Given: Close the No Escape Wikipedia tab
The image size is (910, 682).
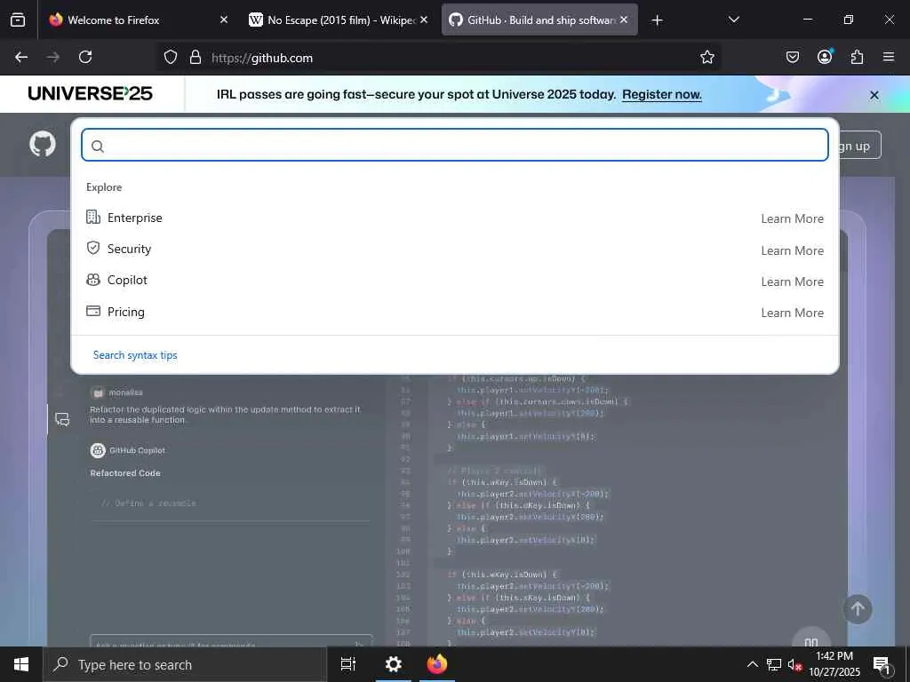Looking at the screenshot, I should [x=424, y=20].
